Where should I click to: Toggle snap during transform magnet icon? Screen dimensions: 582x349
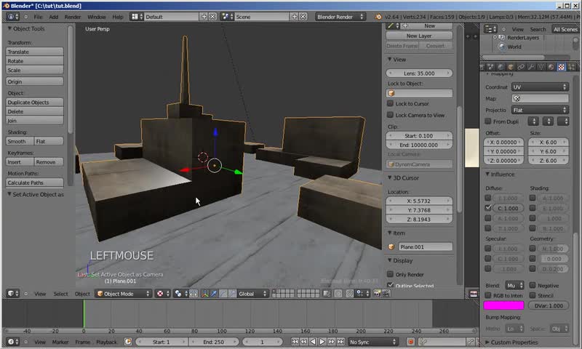(350, 294)
